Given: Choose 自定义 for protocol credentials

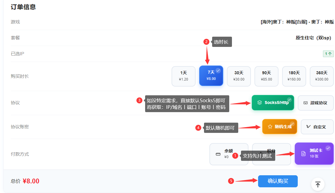Looking at the screenshot, I should pyautogui.click(x=317, y=127).
